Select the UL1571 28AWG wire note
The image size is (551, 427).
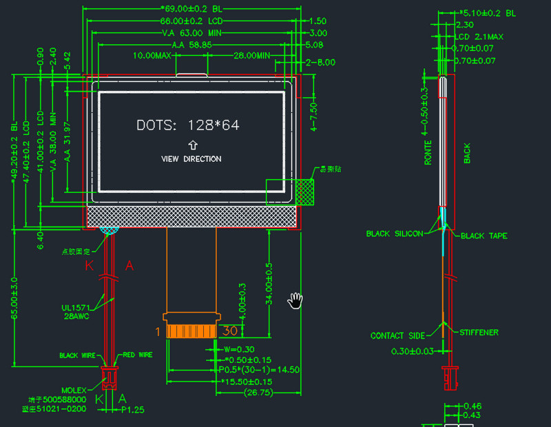[x=76, y=312]
